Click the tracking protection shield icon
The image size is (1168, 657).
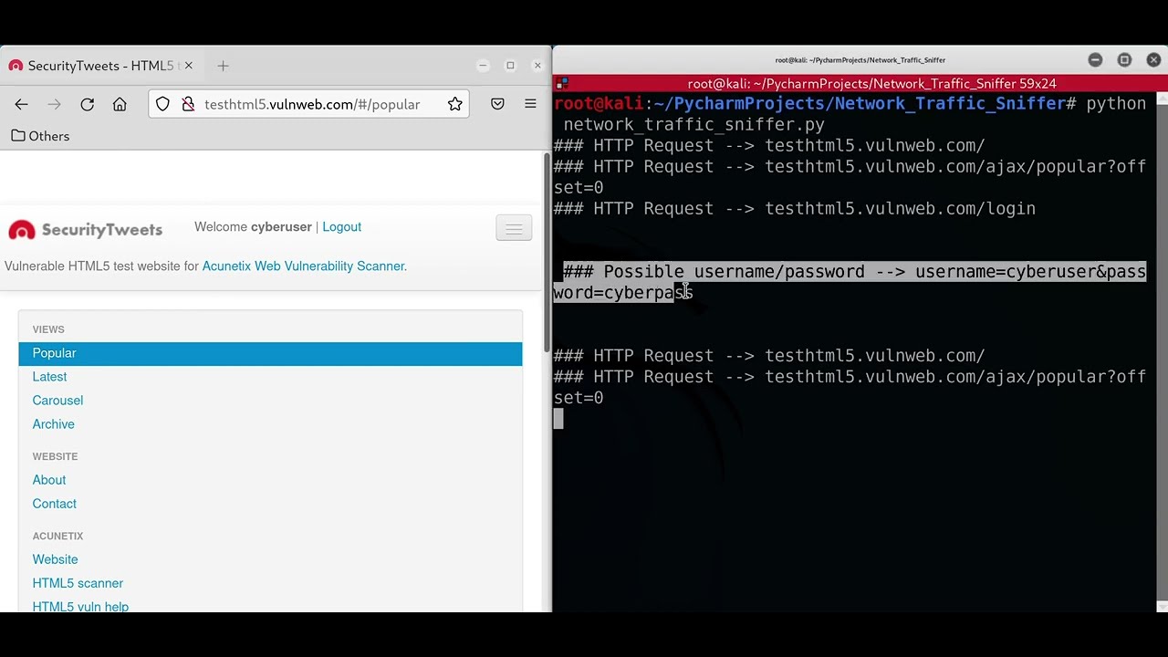click(162, 104)
